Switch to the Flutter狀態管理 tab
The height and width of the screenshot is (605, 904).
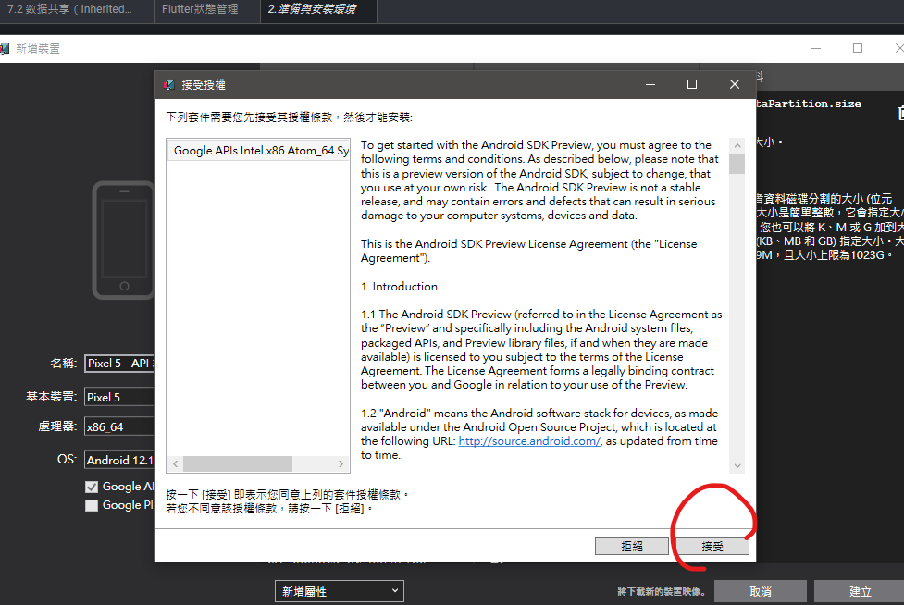point(207,10)
